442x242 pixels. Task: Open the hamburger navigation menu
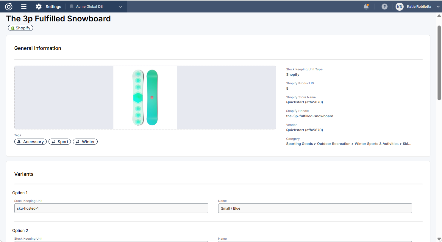pos(24,7)
